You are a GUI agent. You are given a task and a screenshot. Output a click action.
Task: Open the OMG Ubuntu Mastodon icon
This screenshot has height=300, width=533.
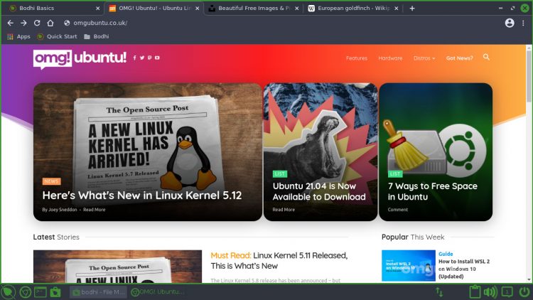149,58
